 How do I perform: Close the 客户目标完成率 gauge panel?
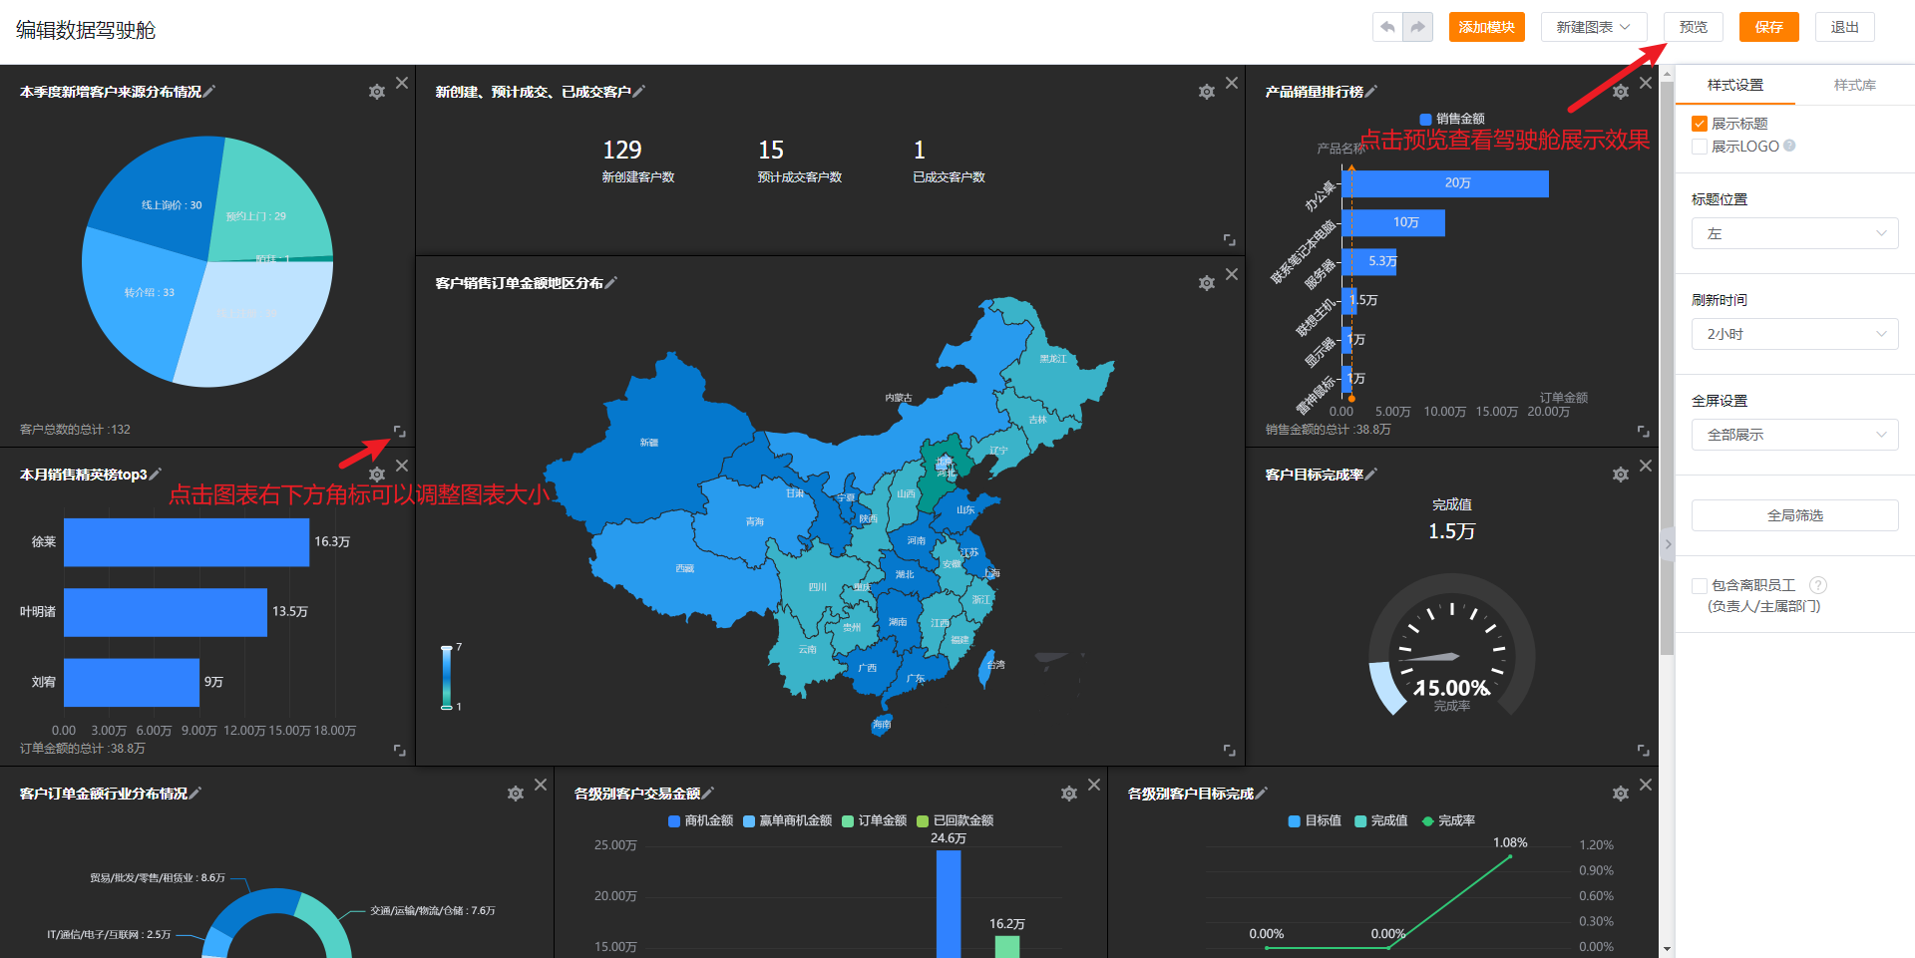tap(1646, 466)
